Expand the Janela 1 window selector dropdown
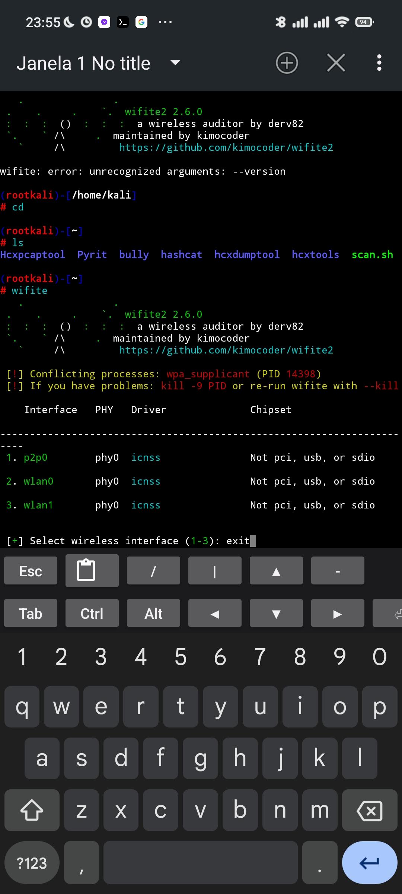This screenshot has height=894, width=402. (175, 63)
